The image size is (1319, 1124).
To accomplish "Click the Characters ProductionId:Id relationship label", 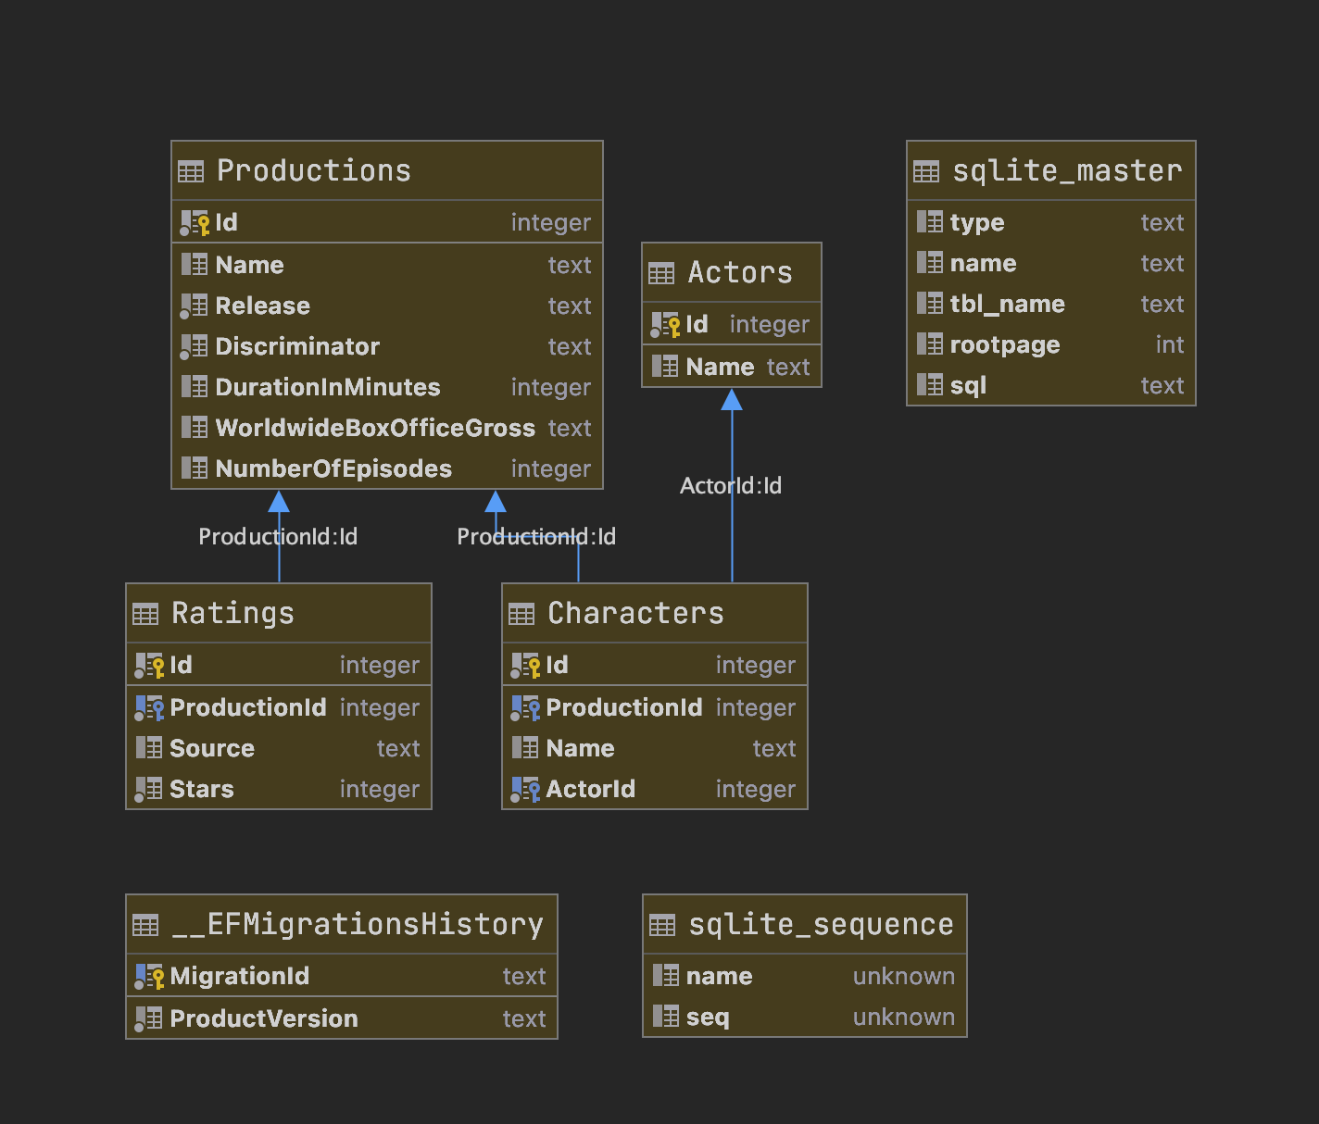I will click(536, 536).
